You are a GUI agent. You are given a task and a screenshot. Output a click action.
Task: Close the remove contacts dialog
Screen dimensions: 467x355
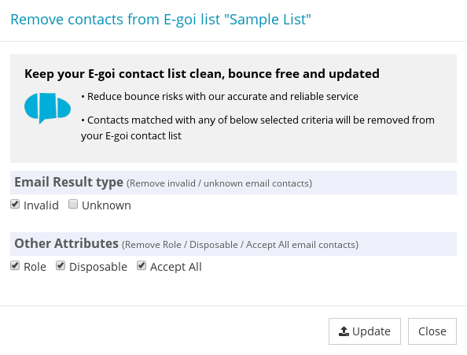tap(432, 331)
